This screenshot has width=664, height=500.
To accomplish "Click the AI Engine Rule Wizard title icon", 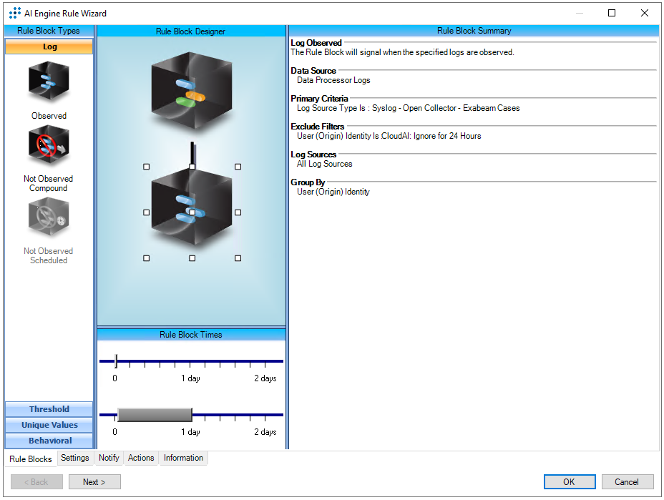I will click(14, 13).
